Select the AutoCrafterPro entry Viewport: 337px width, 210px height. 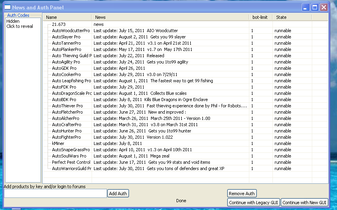[x=66, y=125]
